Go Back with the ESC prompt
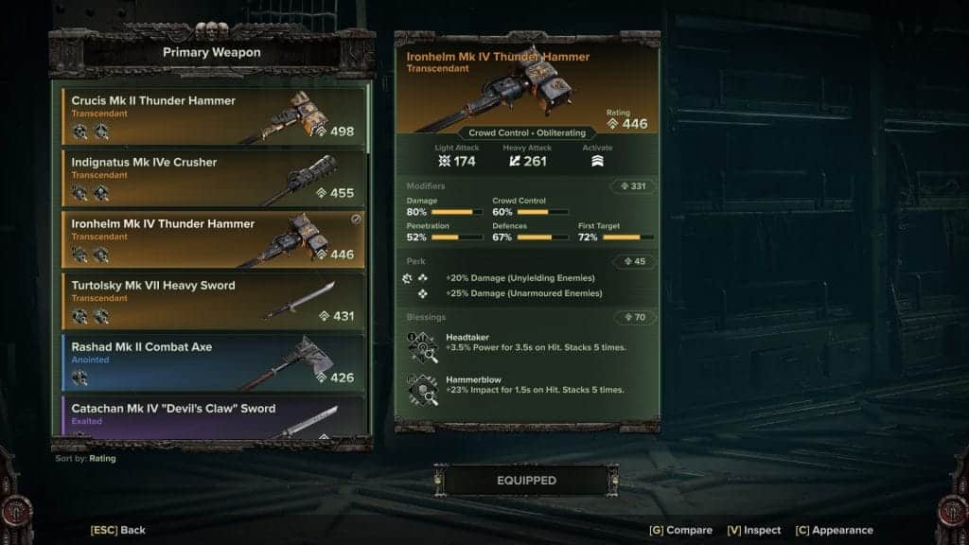Viewport: 969px width, 545px height. click(118, 530)
